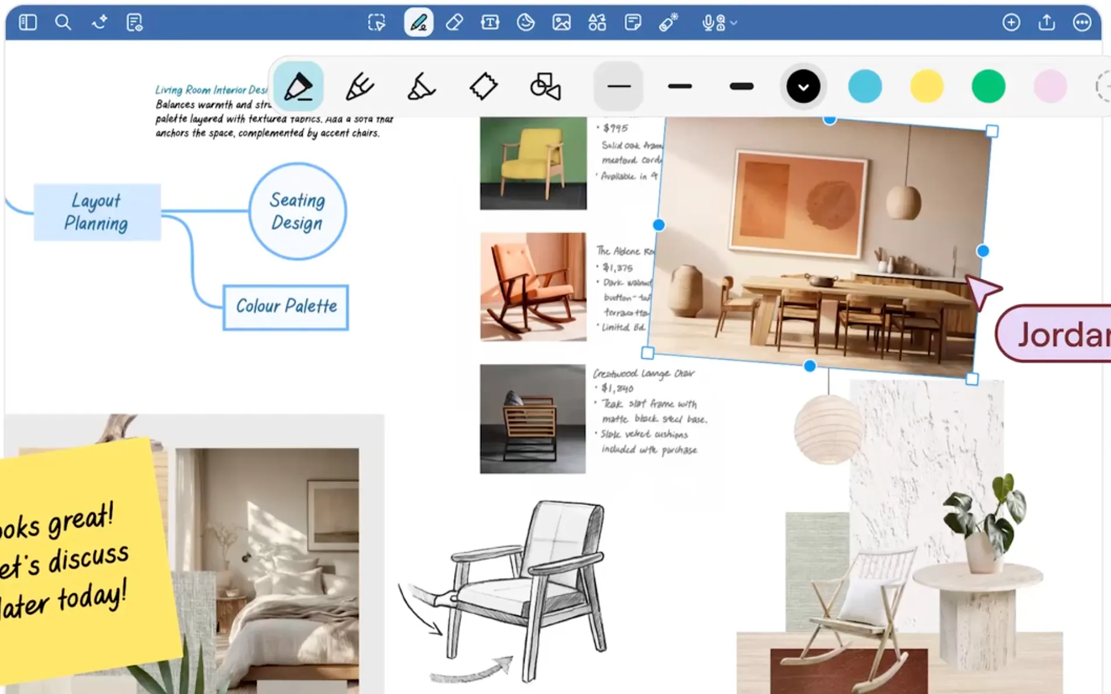Select the lasso selection tool
The image size is (1111, 694).
(x=377, y=23)
